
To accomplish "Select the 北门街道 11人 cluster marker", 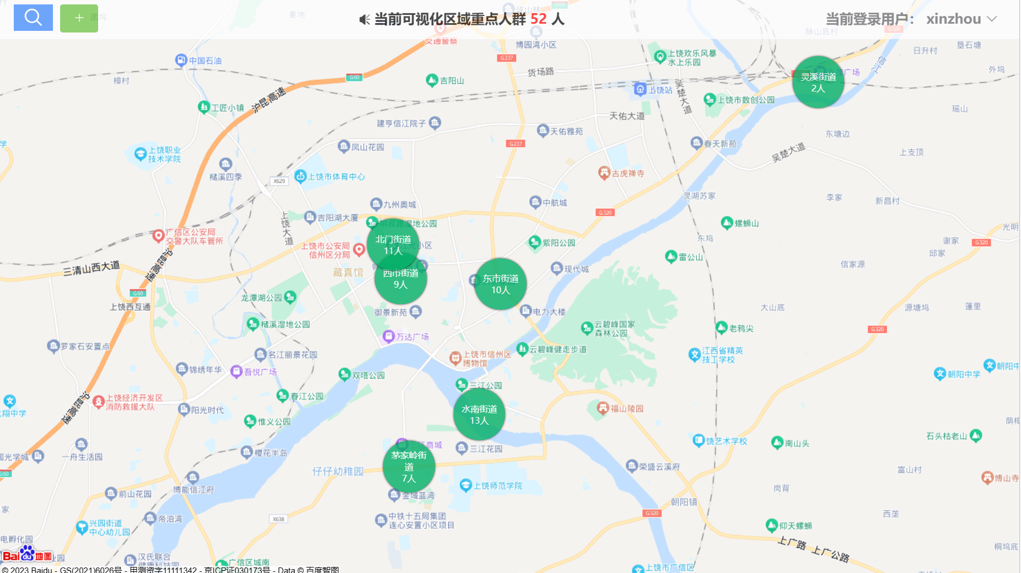I will tap(393, 245).
